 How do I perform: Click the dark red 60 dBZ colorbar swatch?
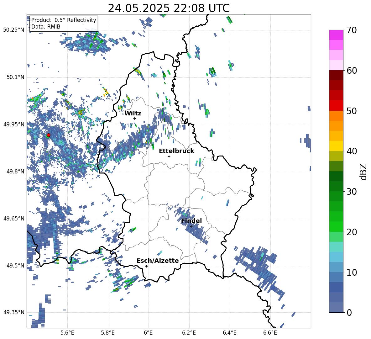click(336, 75)
